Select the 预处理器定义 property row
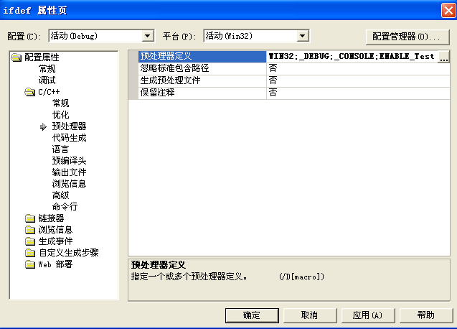 (x=202, y=56)
